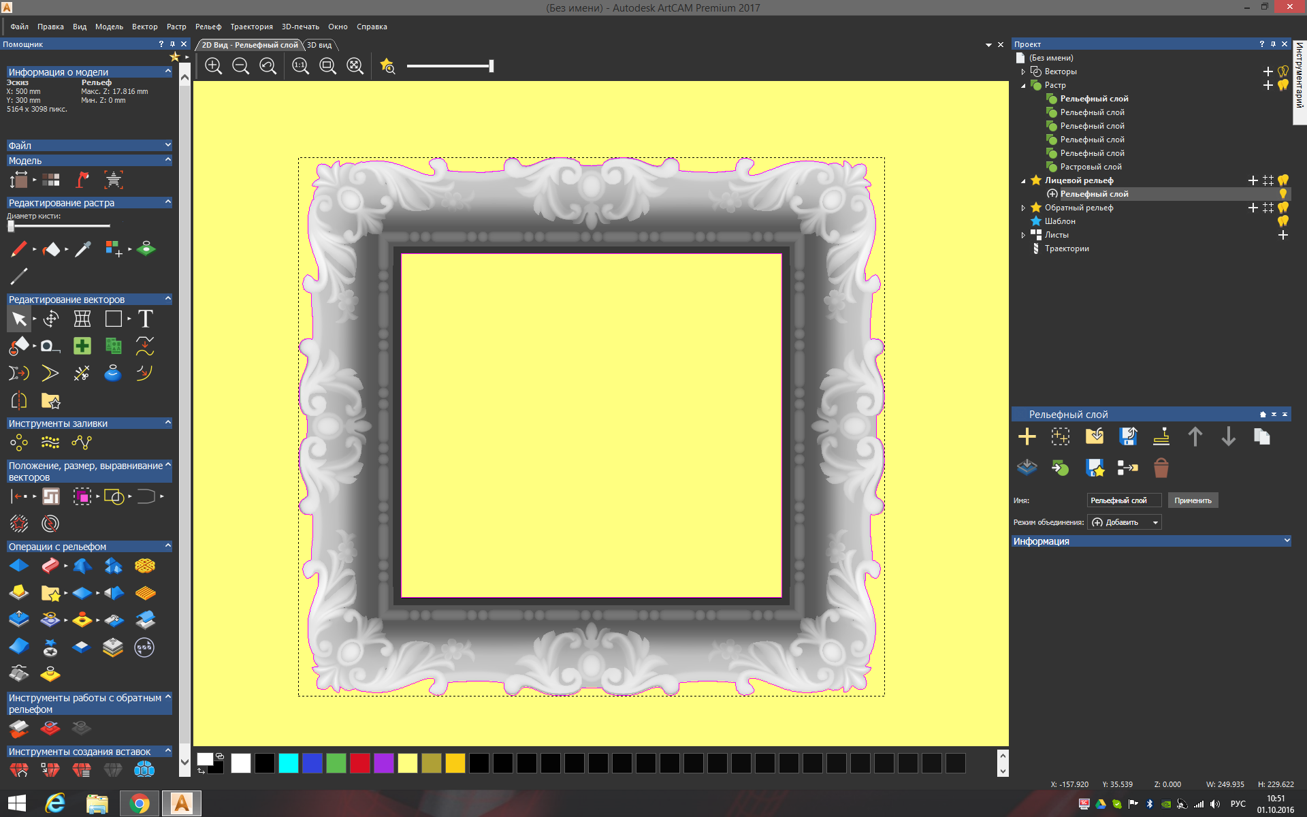Move relief layer up with arrow icon
This screenshot has height=817, width=1307.
(1195, 436)
